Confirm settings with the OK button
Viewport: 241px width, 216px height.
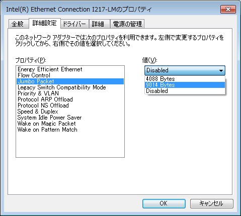tap(164, 203)
